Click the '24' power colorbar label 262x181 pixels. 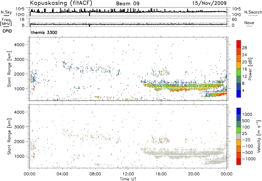tap(244, 55)
